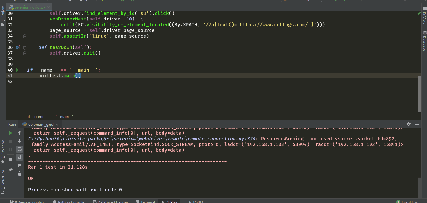Toggle the Pin Tab icon in Run panel

pos(10,170)
